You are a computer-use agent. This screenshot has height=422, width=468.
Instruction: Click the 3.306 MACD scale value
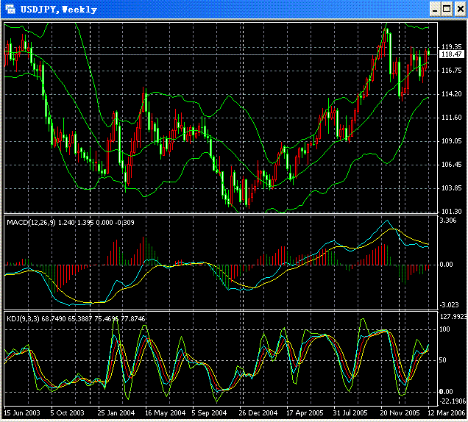coord(448,221)
